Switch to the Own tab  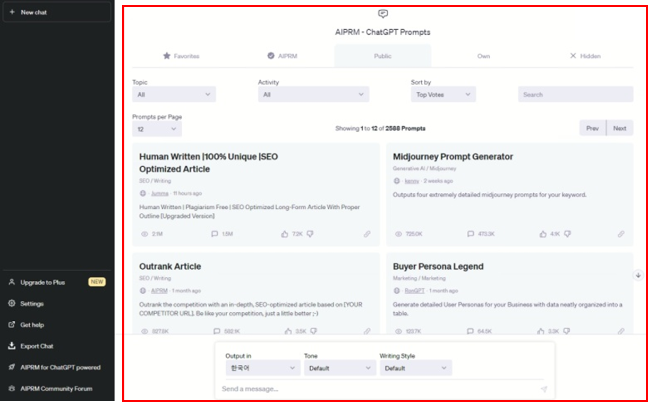pos(483,56)
